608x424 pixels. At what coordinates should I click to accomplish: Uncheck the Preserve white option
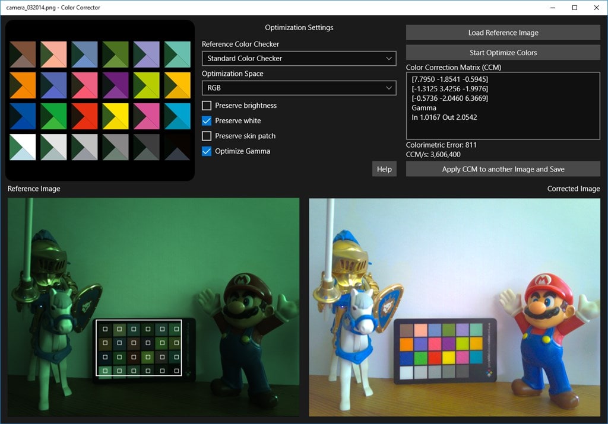(207, 121)
